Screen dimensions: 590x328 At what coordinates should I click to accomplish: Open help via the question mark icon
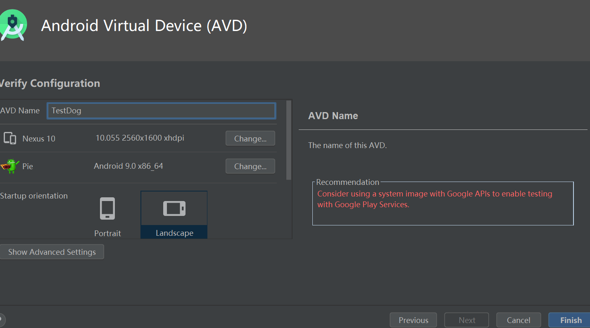pyautogui.click(x=1, y=320)
